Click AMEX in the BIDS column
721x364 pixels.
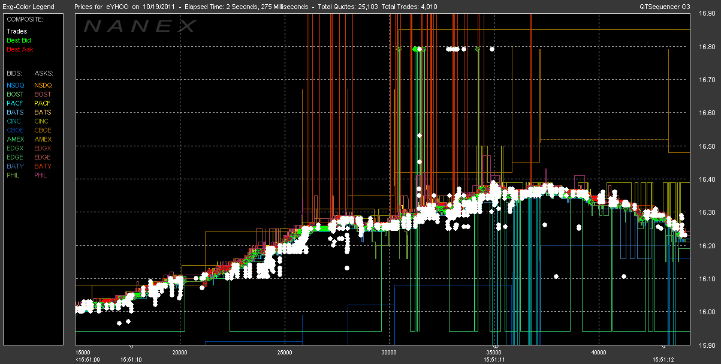click(x=16, y=139)
